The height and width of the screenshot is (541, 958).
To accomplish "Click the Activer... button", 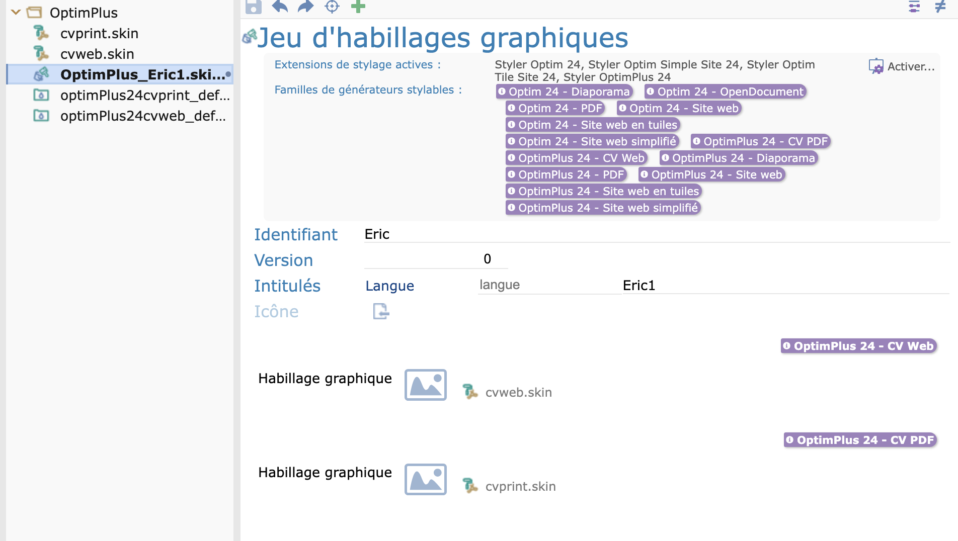I will click(x=902, y=66).
